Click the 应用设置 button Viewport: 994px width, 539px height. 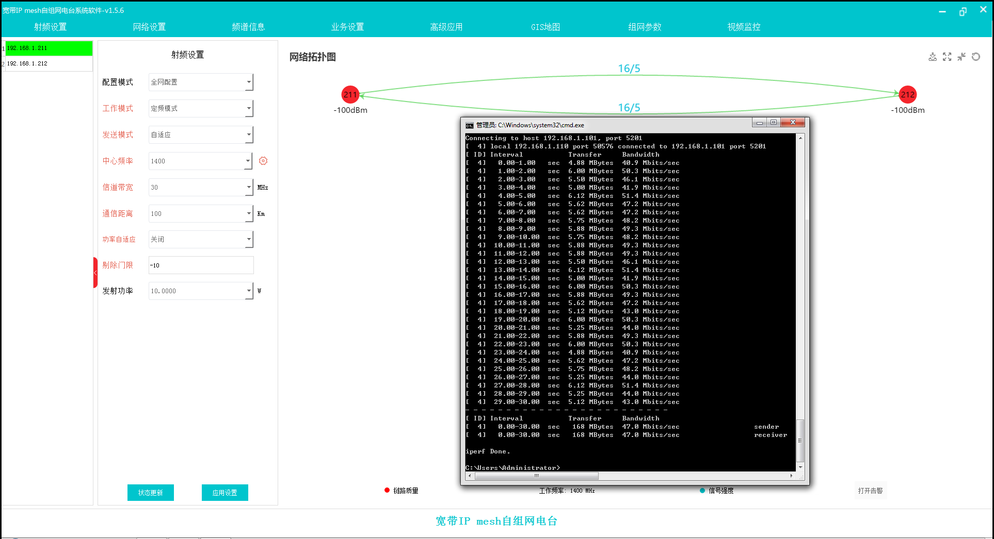(225, 493)
